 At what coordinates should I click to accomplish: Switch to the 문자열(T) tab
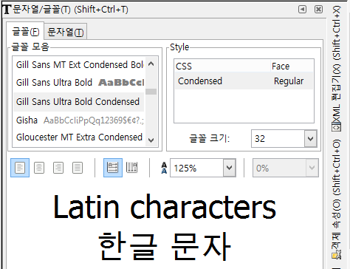click(66, 32)
